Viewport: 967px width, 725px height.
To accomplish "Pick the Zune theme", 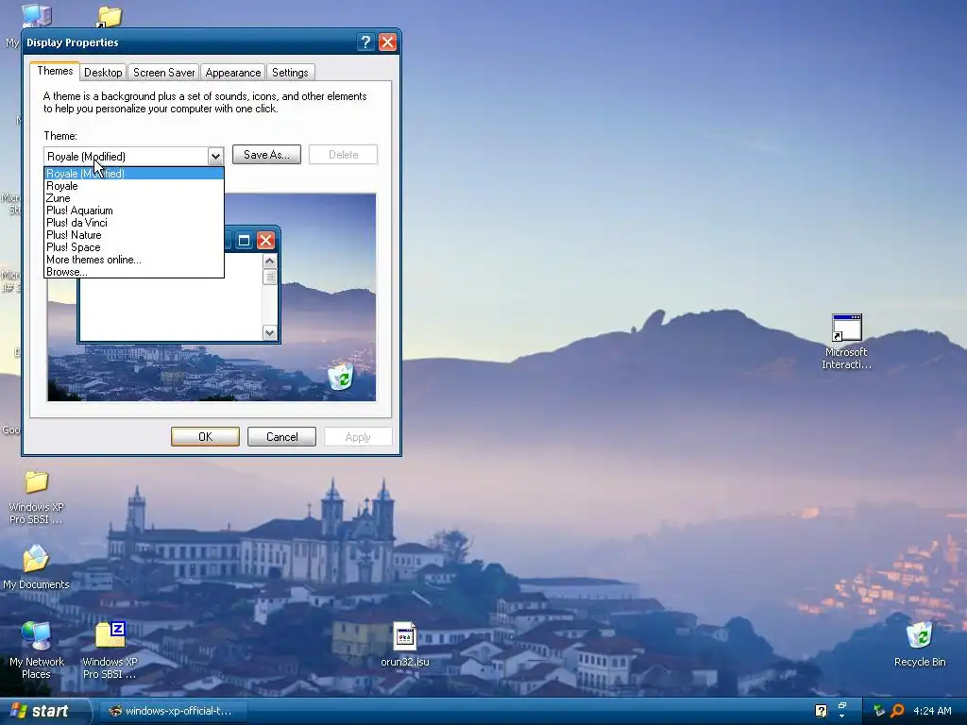I will coord(134,198).
